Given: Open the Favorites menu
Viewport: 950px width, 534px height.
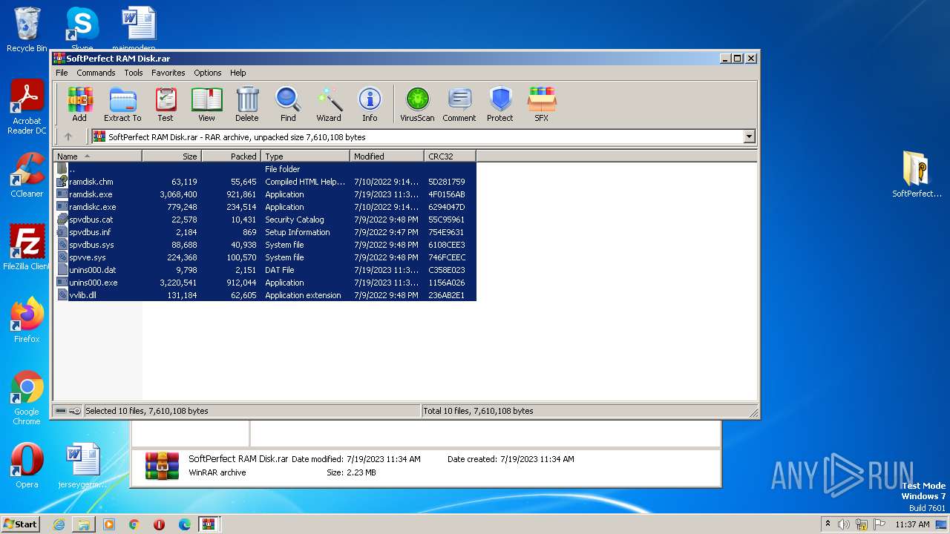Looking at the screenshot, I should tap(168, 73).
